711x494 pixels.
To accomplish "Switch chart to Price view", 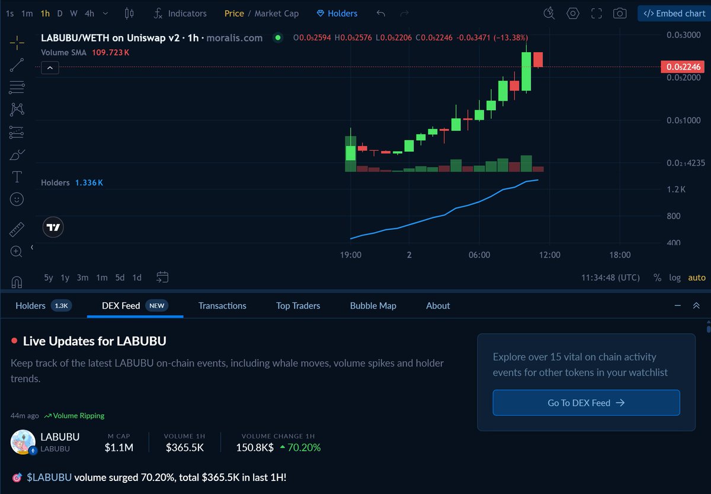I will point(234,13).
